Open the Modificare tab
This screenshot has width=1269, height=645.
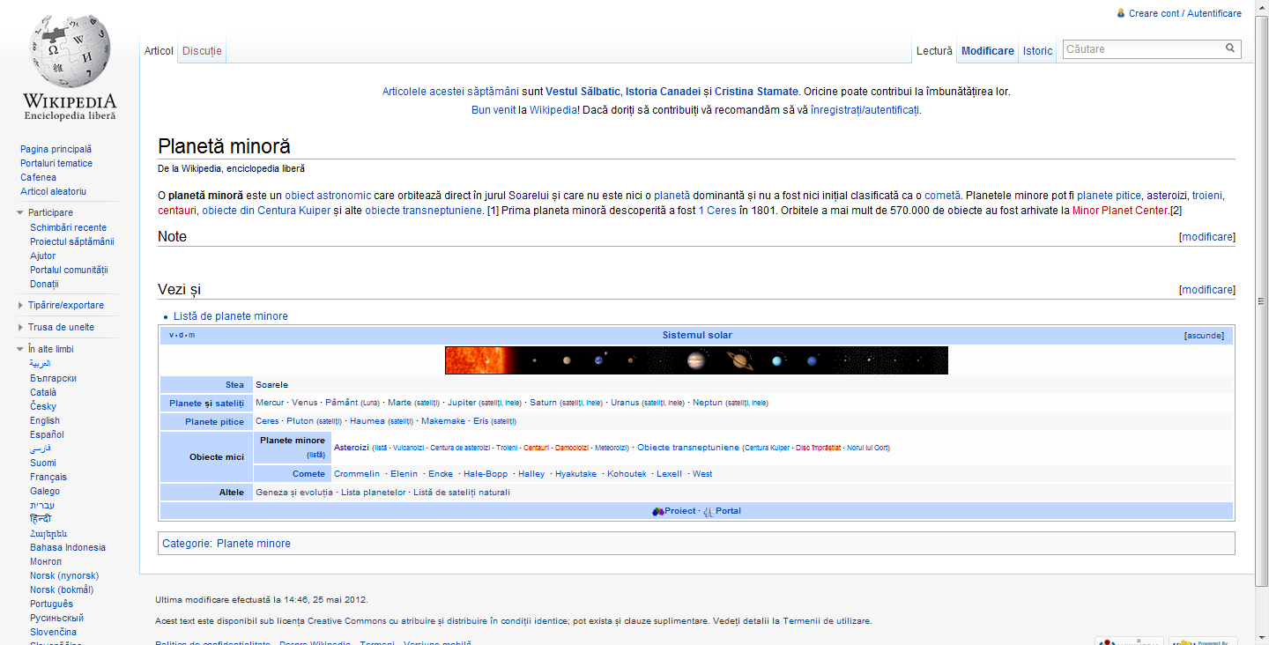987,51
